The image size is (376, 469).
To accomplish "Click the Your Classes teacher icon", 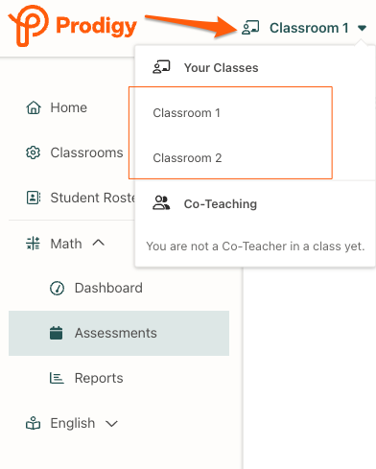I will point(161,67).
